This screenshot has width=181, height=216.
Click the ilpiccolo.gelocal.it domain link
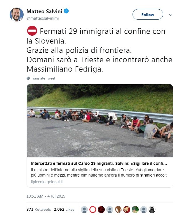(x=47, y=182)
